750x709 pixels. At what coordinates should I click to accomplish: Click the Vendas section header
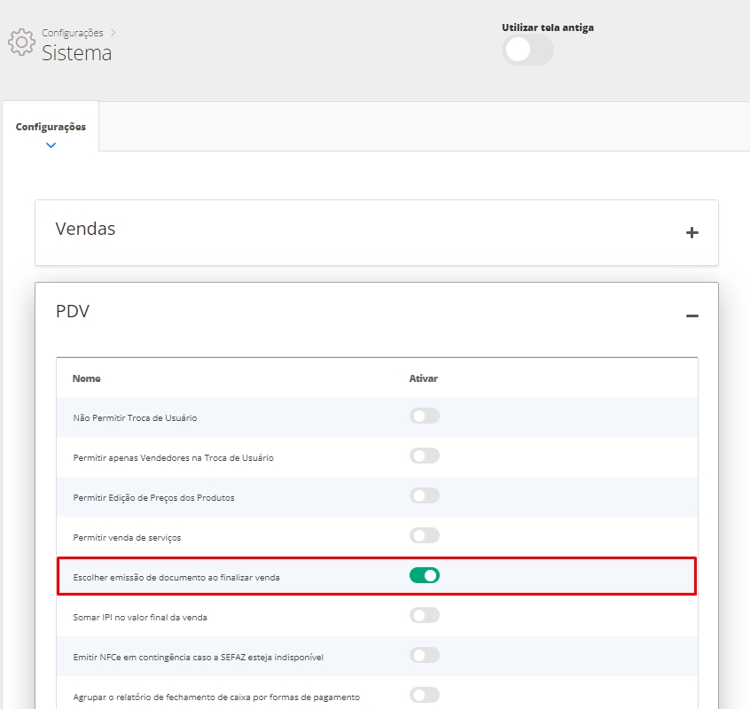(86, 229)
